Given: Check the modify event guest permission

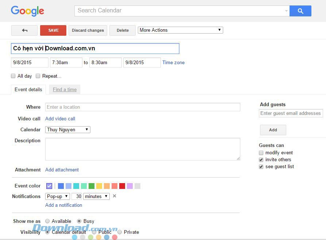Looking at the screenshot, I should tap(261, 152).
